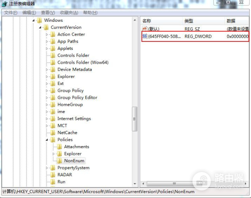
Task: Open the 收藏夹(A) menu
Action: coord(69,13)
